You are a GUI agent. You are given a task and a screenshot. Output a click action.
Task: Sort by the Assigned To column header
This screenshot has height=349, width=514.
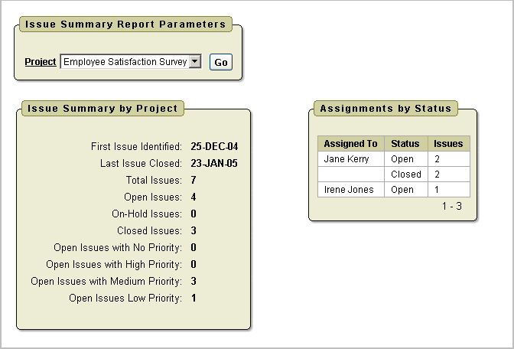(x=350, y=144)
